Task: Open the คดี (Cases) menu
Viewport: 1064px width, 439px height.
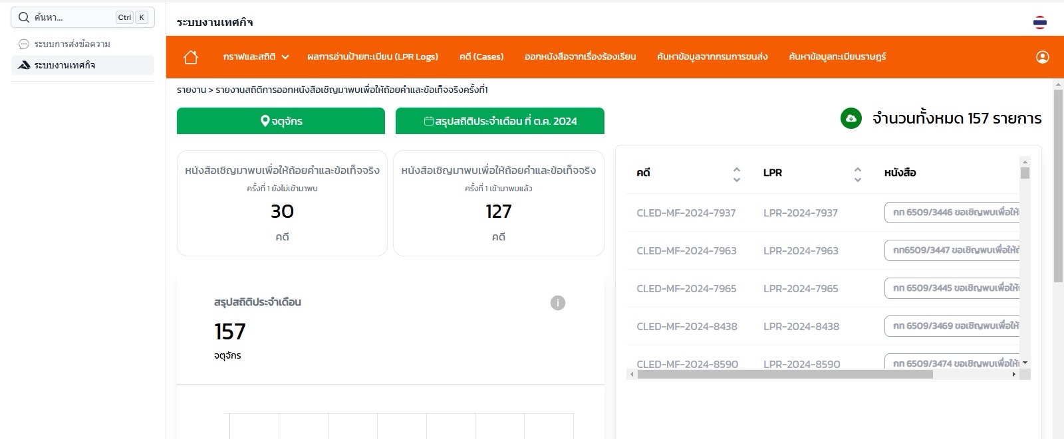Action: tap(481, 56)
